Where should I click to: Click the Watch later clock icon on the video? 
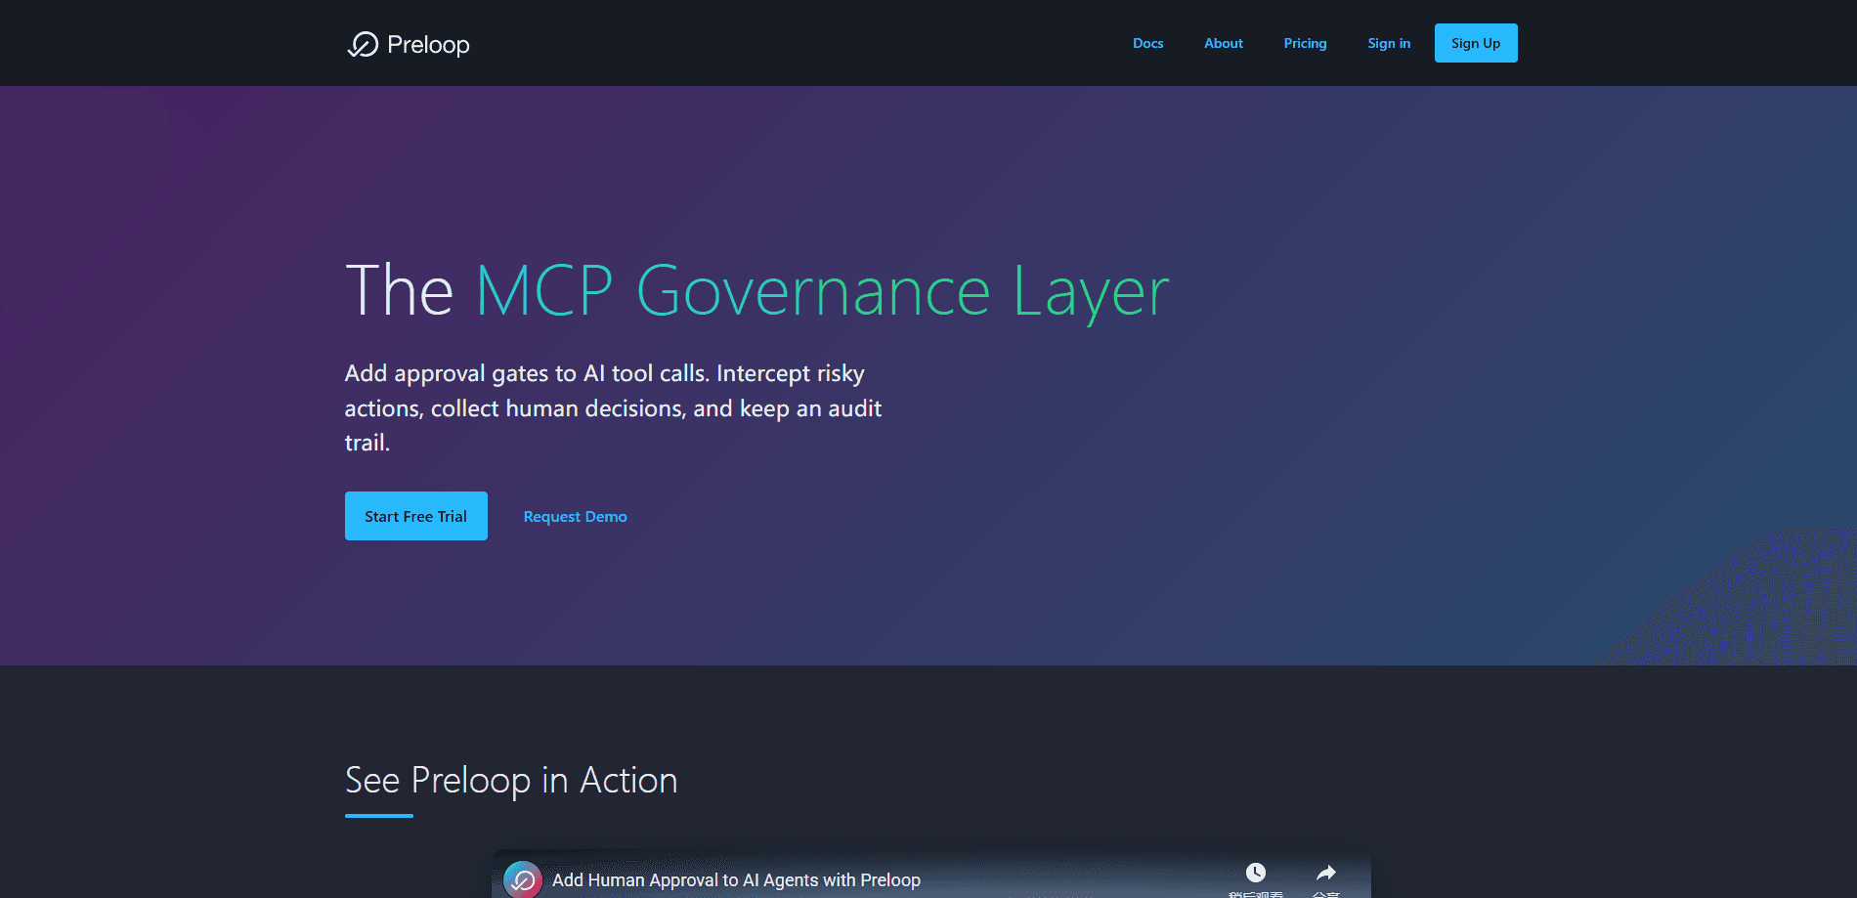(x=1256, y=873)
